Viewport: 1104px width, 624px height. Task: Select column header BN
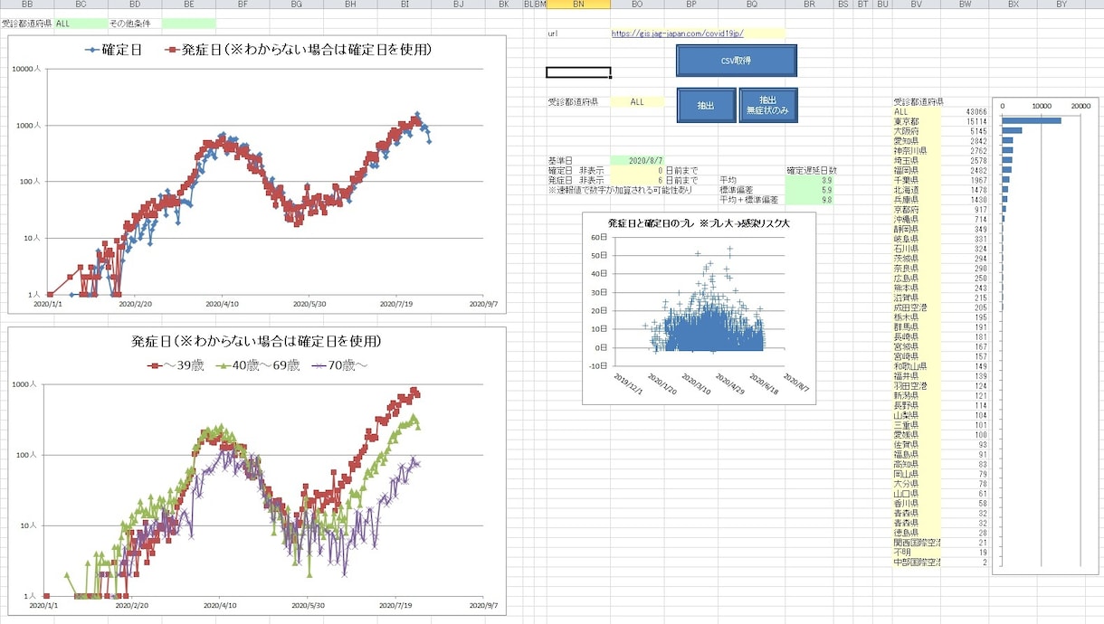pos(578,5)
